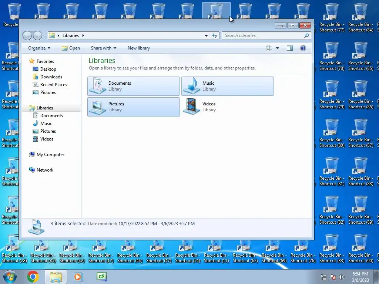Click the C# application taskbar icon
The height and width of the screenshot is (284, 379).
(x=101, y=276)
